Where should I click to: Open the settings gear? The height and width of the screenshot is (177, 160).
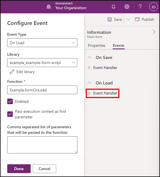[x=127, y=7]
